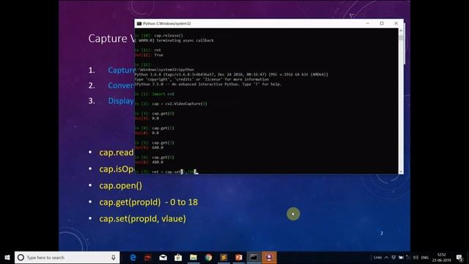The image size is (469, 264).
Task: Click the microphone icon in the search box
Action: click(x=114, y=257)
